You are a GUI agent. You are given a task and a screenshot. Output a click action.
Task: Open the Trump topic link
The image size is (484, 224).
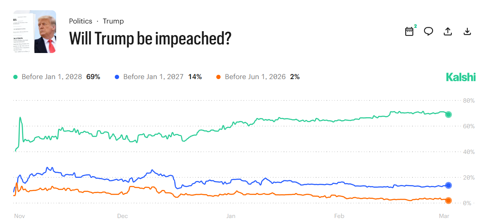(x=113, y=21)
